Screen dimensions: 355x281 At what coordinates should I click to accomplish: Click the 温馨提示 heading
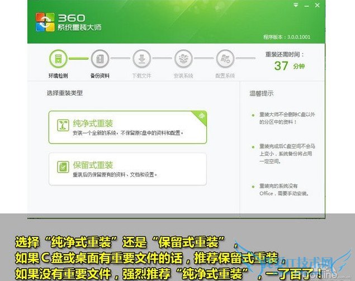(x=262, y=93)
